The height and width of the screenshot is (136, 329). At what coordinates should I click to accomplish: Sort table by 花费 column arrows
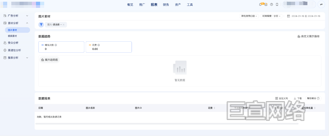coord(214,108)
